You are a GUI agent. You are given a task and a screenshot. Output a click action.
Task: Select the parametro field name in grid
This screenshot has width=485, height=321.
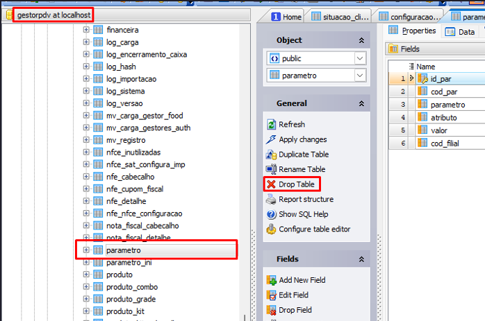coord(447,105)
